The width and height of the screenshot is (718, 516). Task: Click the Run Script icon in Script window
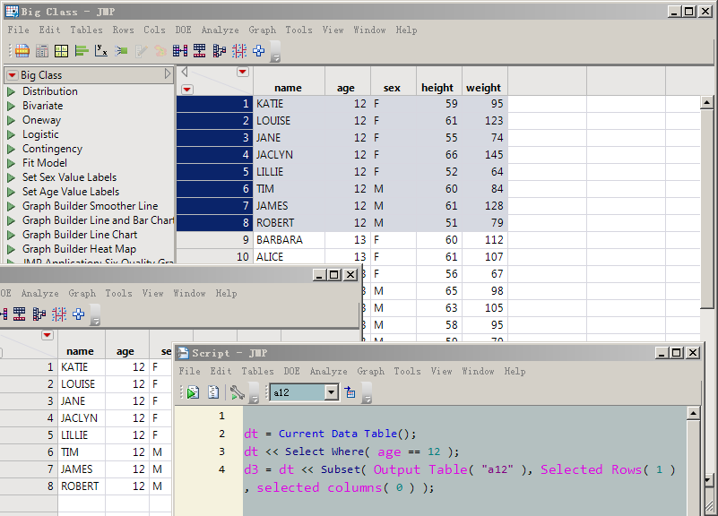pyautogui.click(x=193, y=392)
